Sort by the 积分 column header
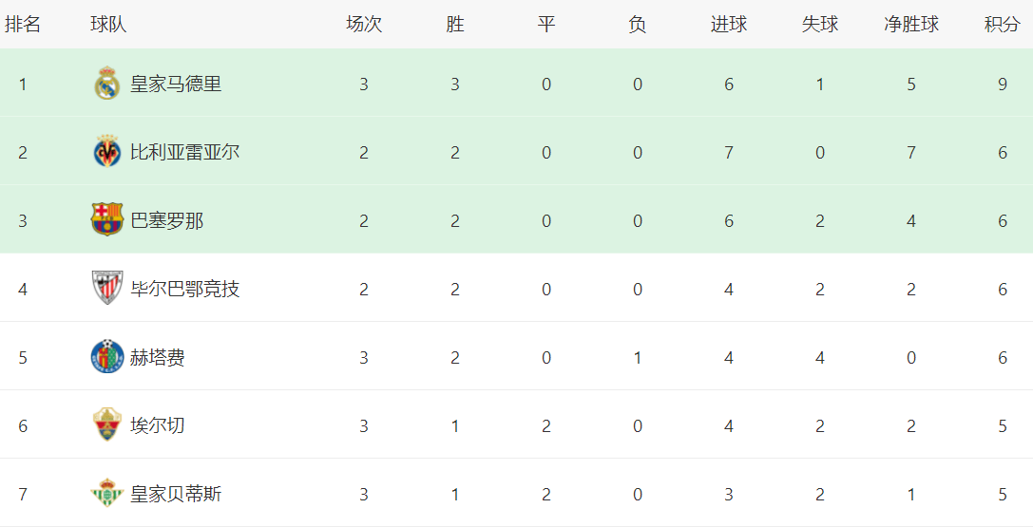 [x=1002, y=25]
